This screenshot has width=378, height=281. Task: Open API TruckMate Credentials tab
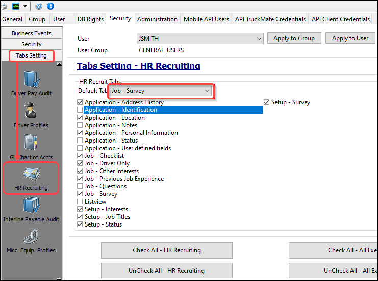pos(270,19)
